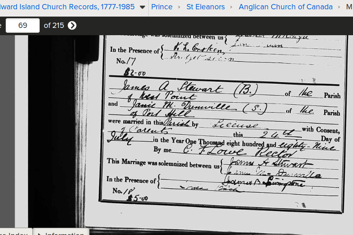Click the Information tab's triangle arrow
This screenshot has height=235, width=353.
[x=39, y=233]
